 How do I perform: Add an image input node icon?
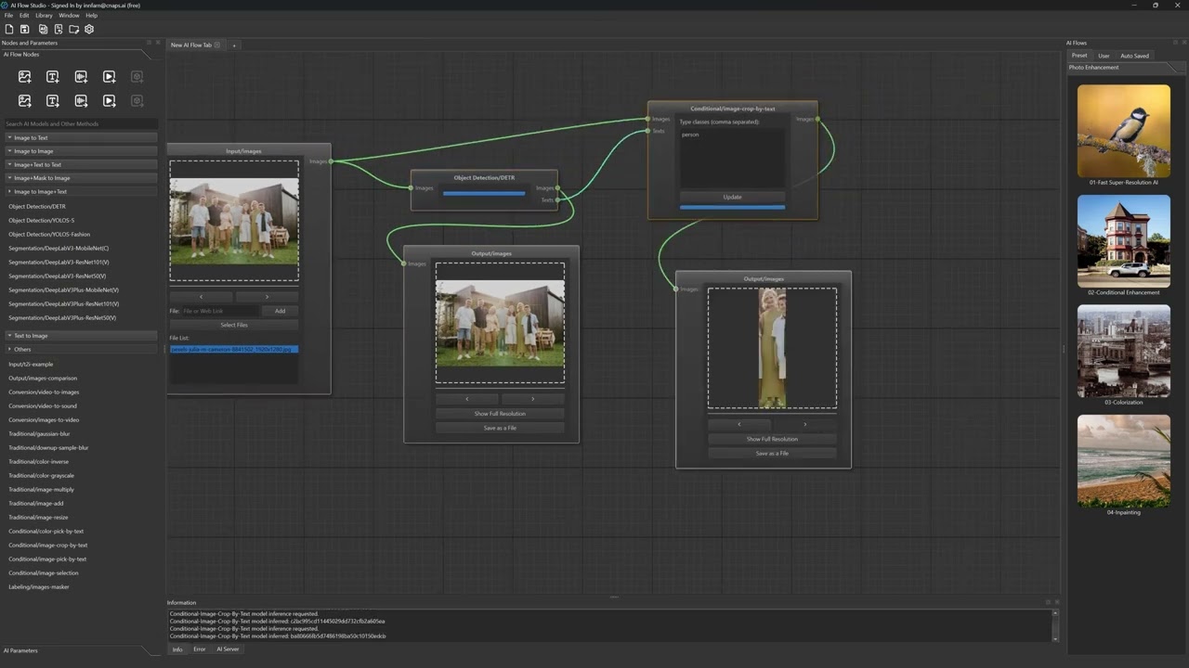coord(24,76)
